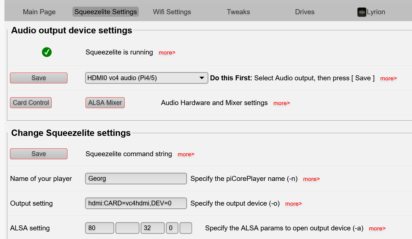
Task: Click the Squeezelite is running text
Action: (x=119, y=52)
